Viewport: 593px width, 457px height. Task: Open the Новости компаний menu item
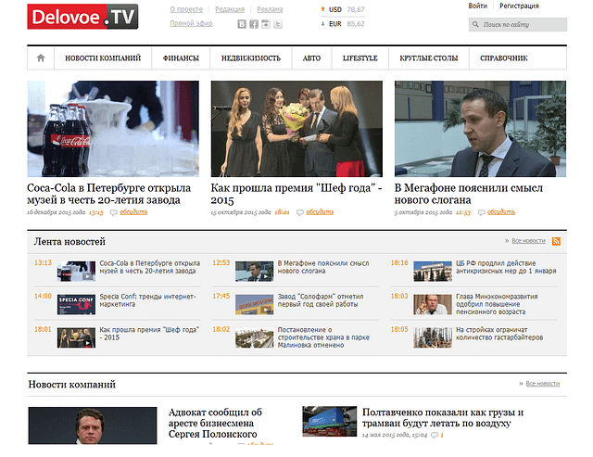pos(103,57)
